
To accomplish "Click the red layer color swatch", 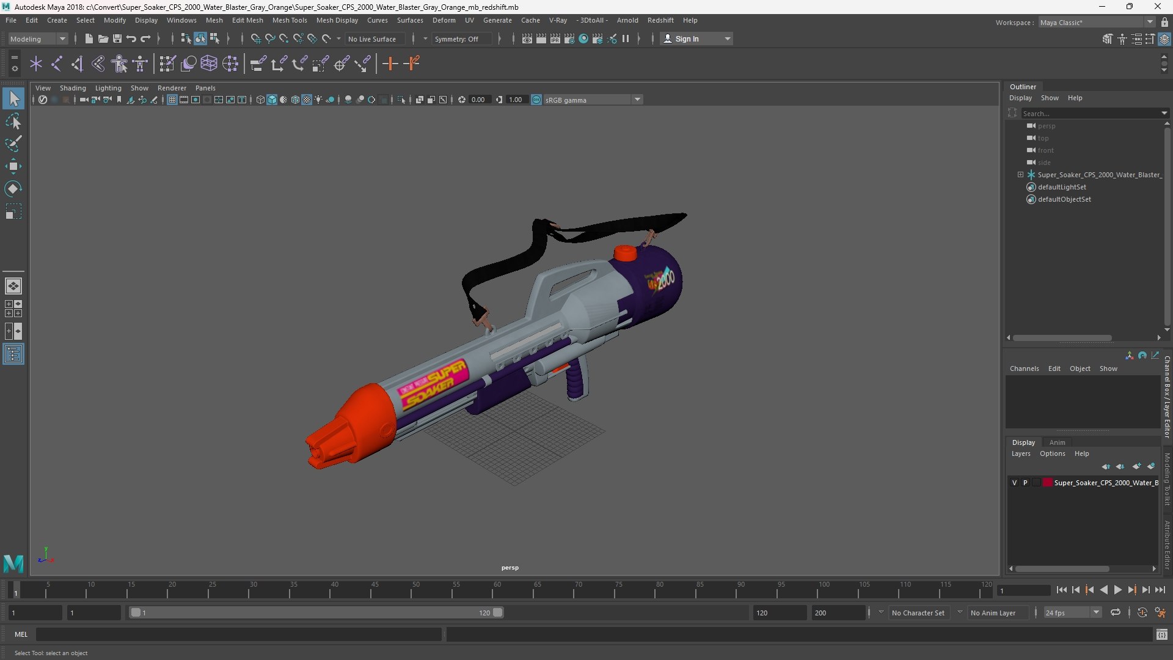I will pos(1048,483).
